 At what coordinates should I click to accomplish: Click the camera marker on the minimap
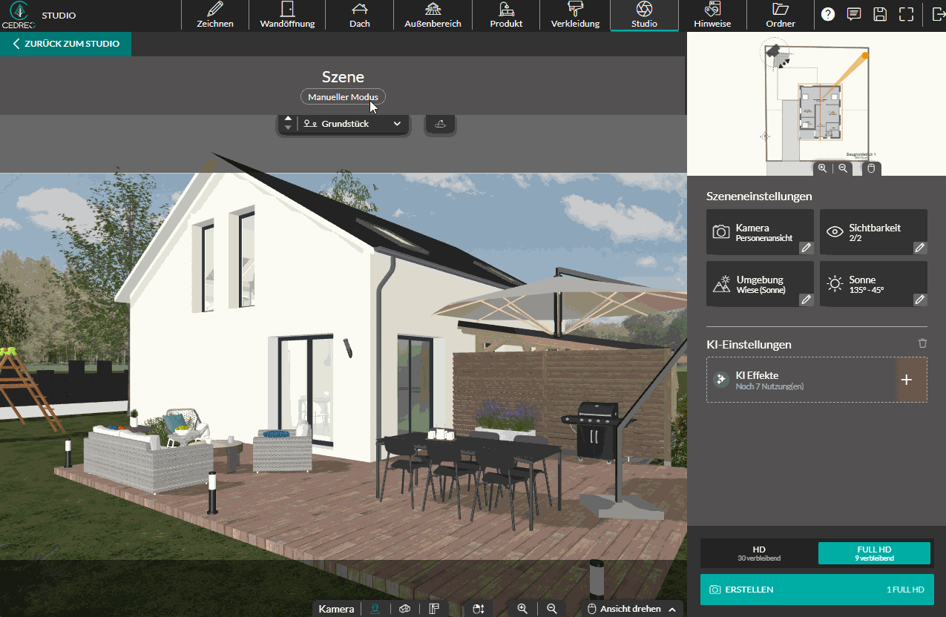(x=774, y=50)
